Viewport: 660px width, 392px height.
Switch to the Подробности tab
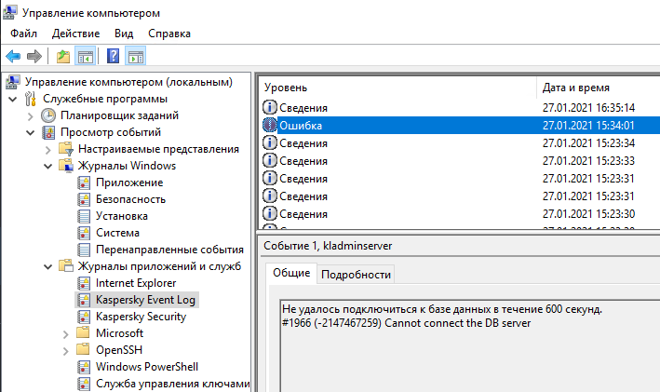click(x=356, y=275)
